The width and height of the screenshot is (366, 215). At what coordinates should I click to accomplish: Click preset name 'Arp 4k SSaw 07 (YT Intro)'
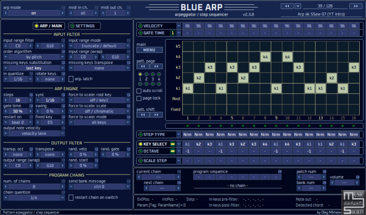(321, 14)
